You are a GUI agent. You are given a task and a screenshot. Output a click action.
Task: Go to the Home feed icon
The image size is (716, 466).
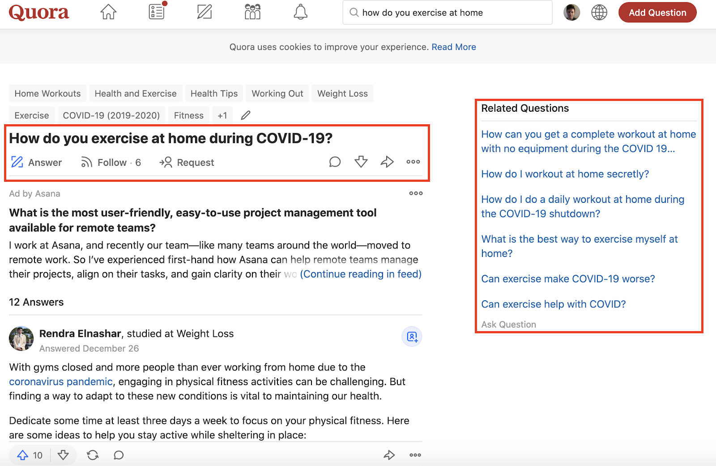click(108, 12)
